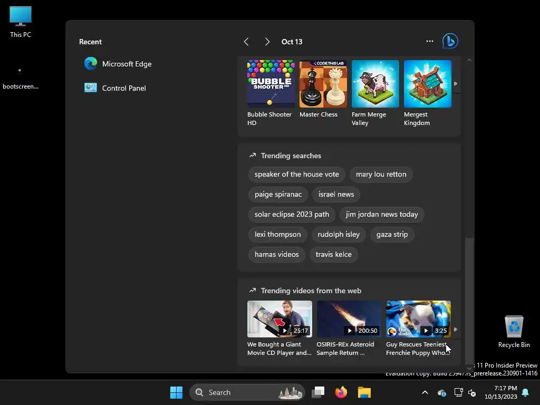The width and height of the screenshot is (540, 405).
Task: Open Bing Chat icon in search panel
Action: coord(450,41)
